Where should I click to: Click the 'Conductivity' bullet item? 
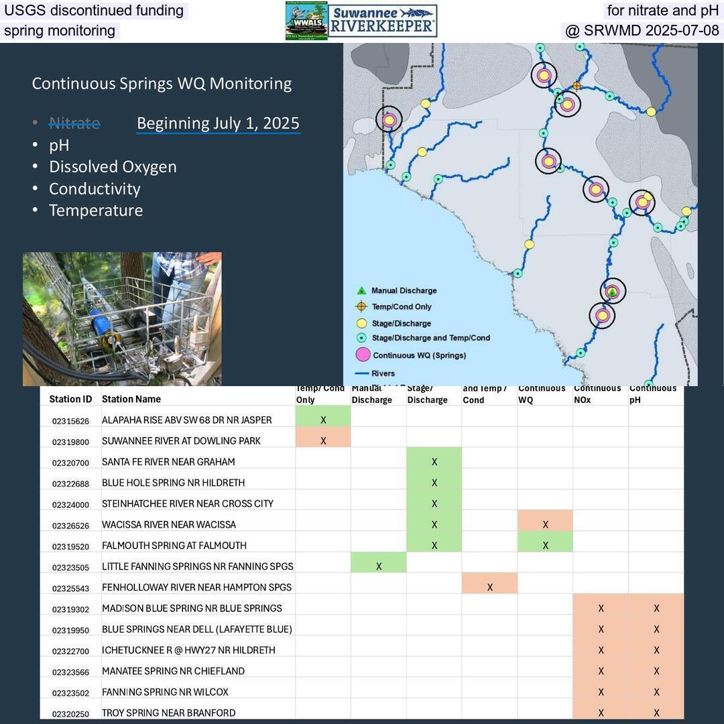tap(95, 189)
